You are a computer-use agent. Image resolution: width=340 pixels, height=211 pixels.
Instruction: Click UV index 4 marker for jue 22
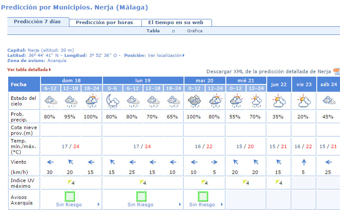coord(278,183)
